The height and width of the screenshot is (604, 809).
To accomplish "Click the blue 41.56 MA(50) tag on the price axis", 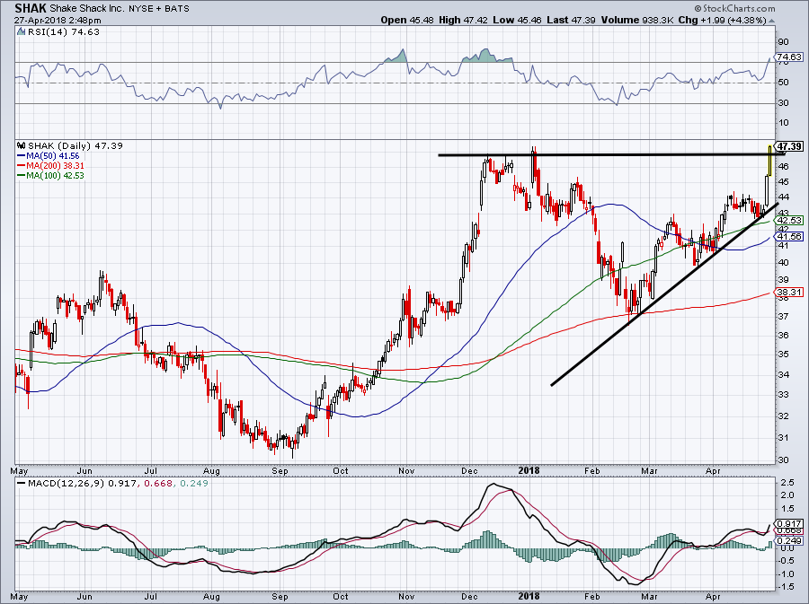I will coord(789,236).
